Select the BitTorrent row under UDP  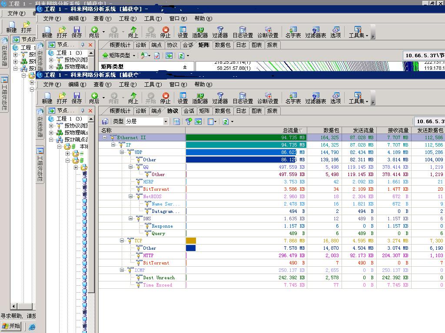[156, 189]
